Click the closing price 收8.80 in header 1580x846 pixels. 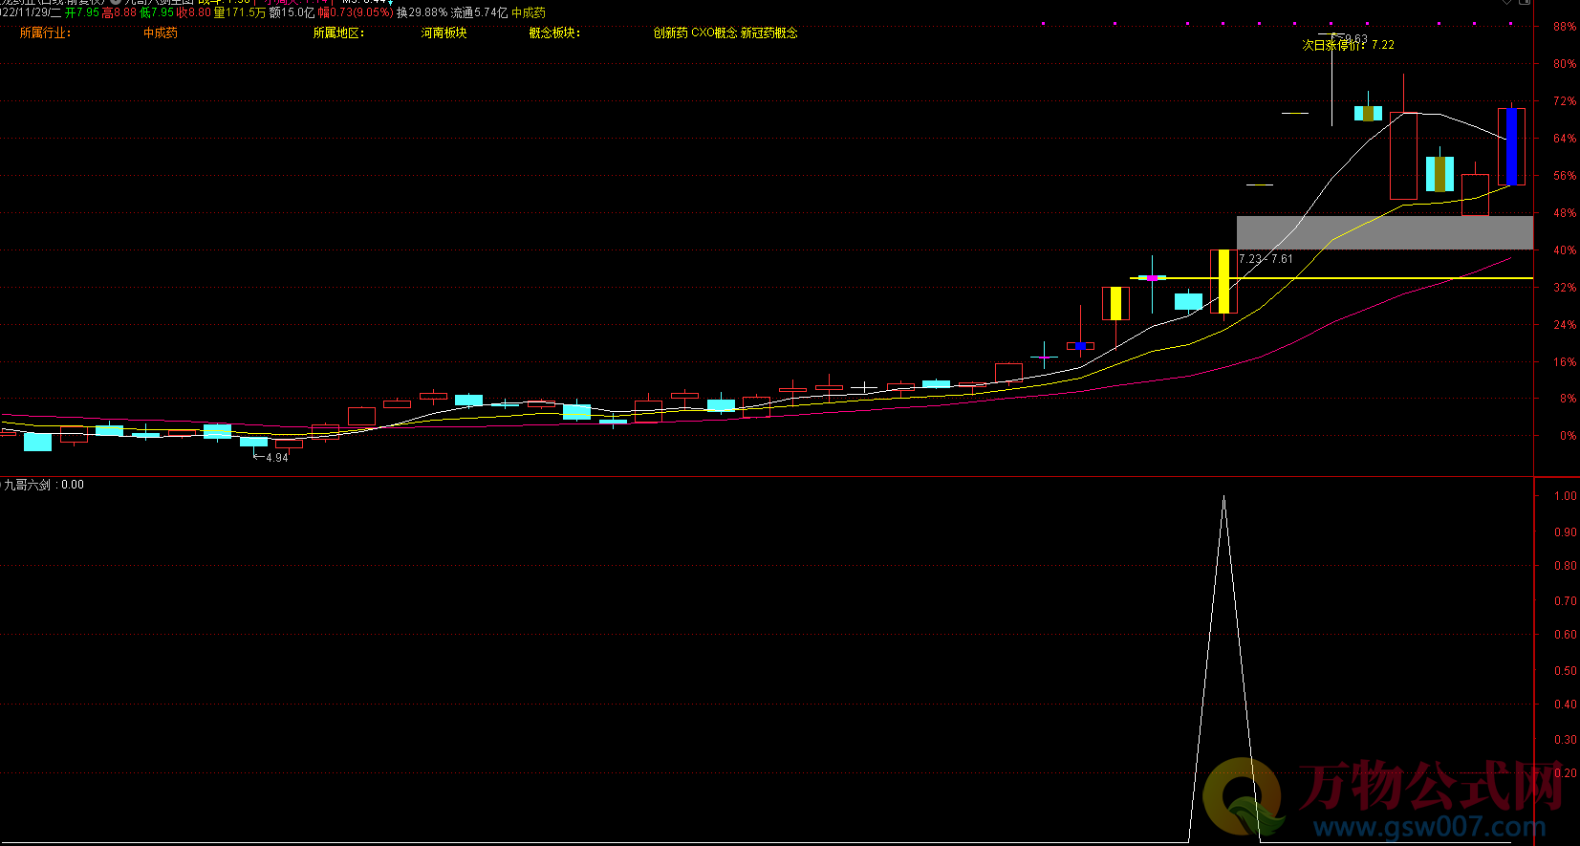click(x=194, y=12)
